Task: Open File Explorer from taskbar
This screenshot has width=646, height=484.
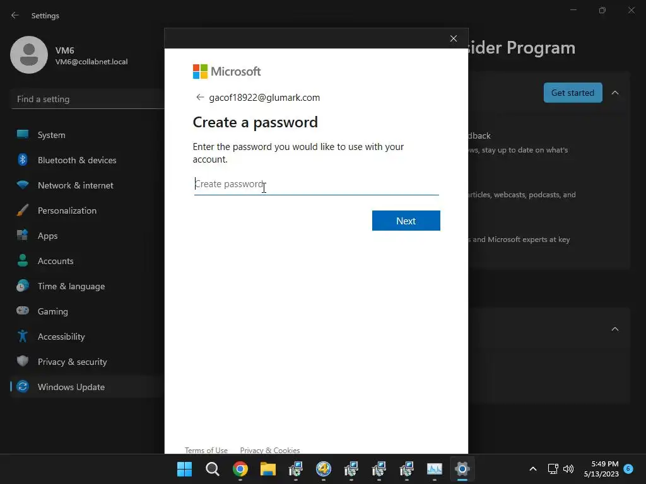Action: (267, 469)
